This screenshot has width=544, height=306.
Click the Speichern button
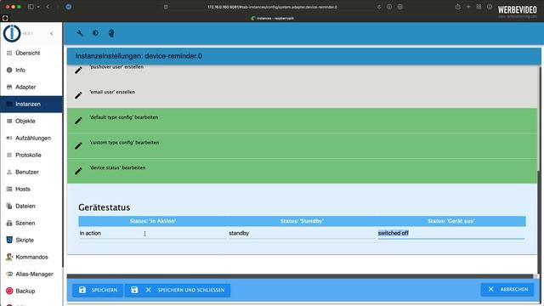point(98,290)
